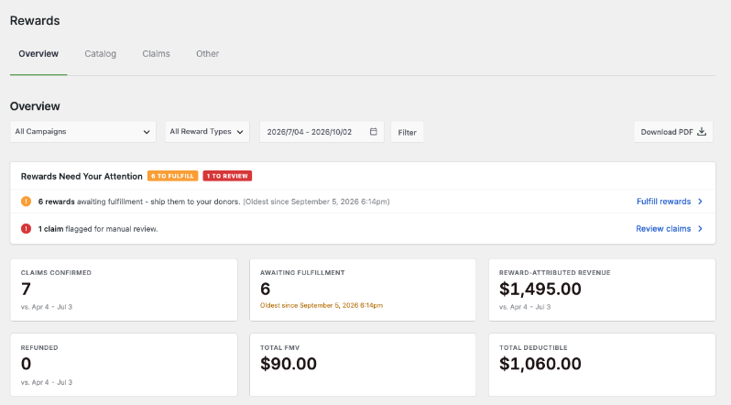This screenshot has width=731, height=405.
Task: Open the Overview tab
Action: click(x=38, y=54)
